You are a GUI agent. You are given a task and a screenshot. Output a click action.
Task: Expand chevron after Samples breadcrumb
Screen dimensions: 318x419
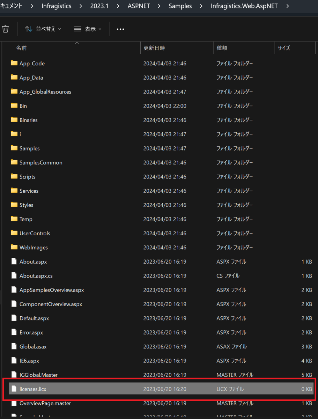(x=201, y=6)
